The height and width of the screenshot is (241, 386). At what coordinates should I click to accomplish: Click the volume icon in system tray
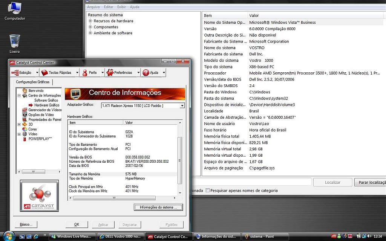point(369,236)
